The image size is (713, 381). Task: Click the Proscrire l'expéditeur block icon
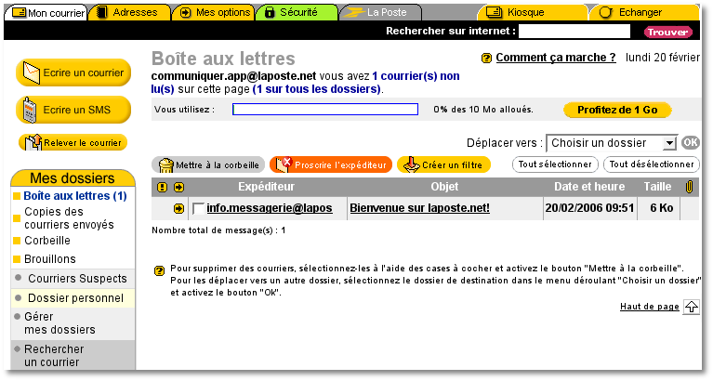(284, 164)
